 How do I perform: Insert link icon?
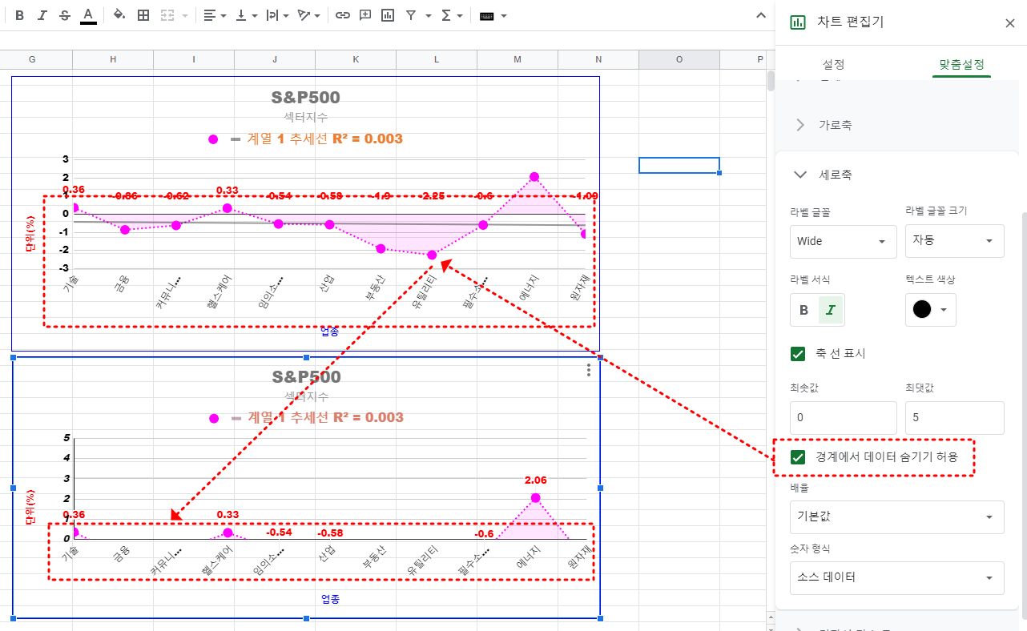343,15
